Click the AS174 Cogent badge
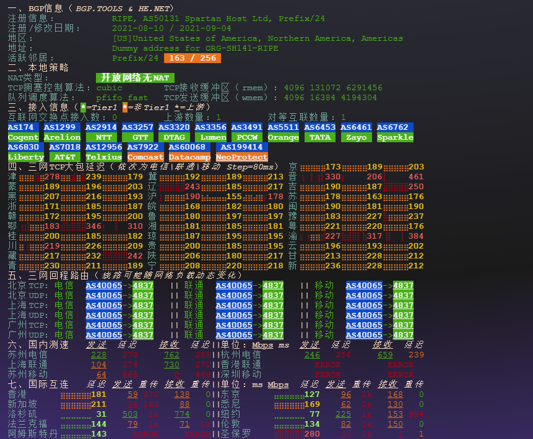The width and height of the screenshot is (533, 439). click(24, 132)
